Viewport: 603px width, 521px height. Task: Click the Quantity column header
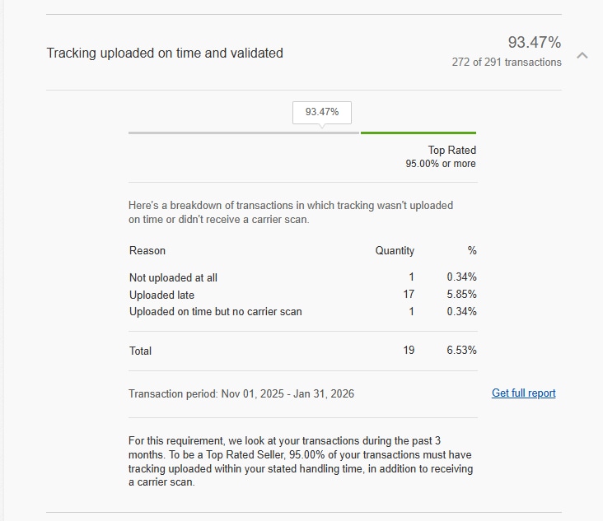pyautogui.click(x=395, y=250)
